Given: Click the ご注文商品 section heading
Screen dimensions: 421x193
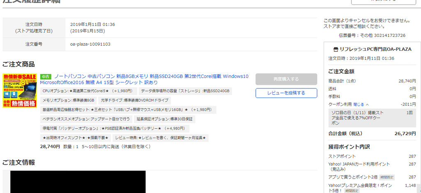Looking at the screenshot, I should pyautogui.click(x=19, y=64).
